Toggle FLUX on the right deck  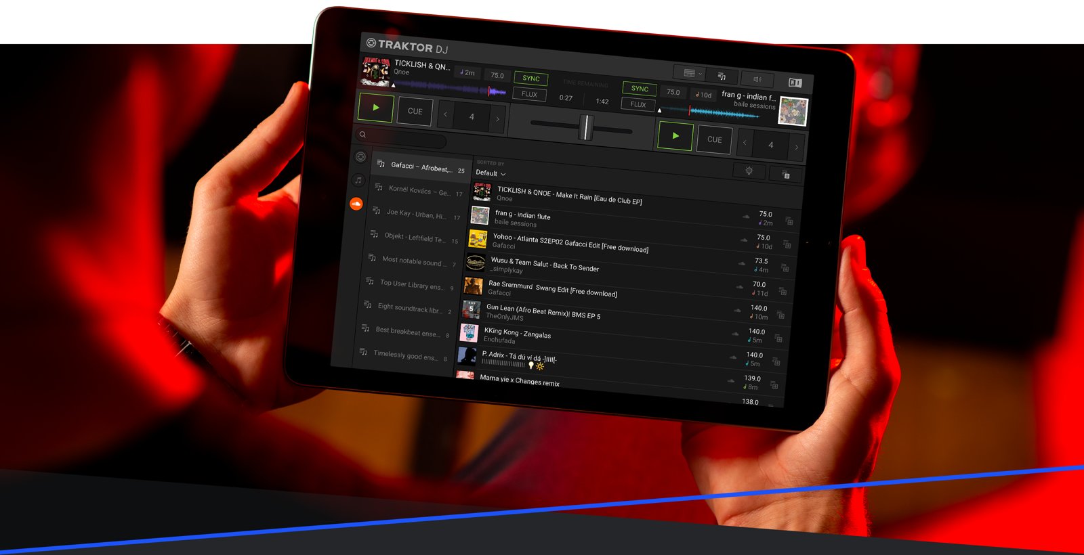(x=638, y=104)
